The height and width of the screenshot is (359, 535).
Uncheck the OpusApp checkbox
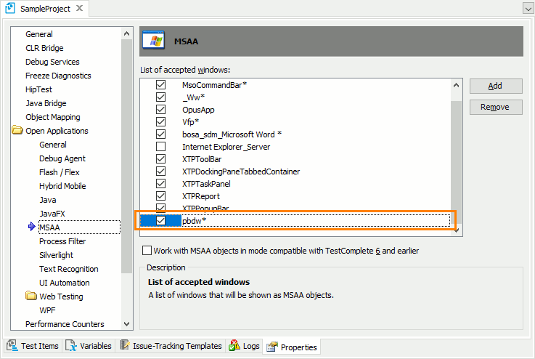tap(161, 110)
